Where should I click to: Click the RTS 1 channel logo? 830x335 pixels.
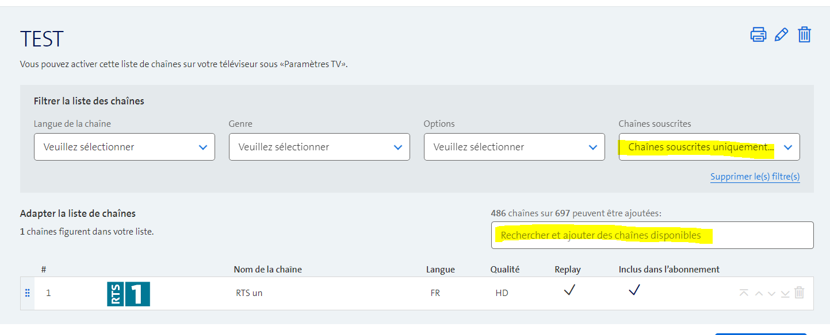click(128, 294)
